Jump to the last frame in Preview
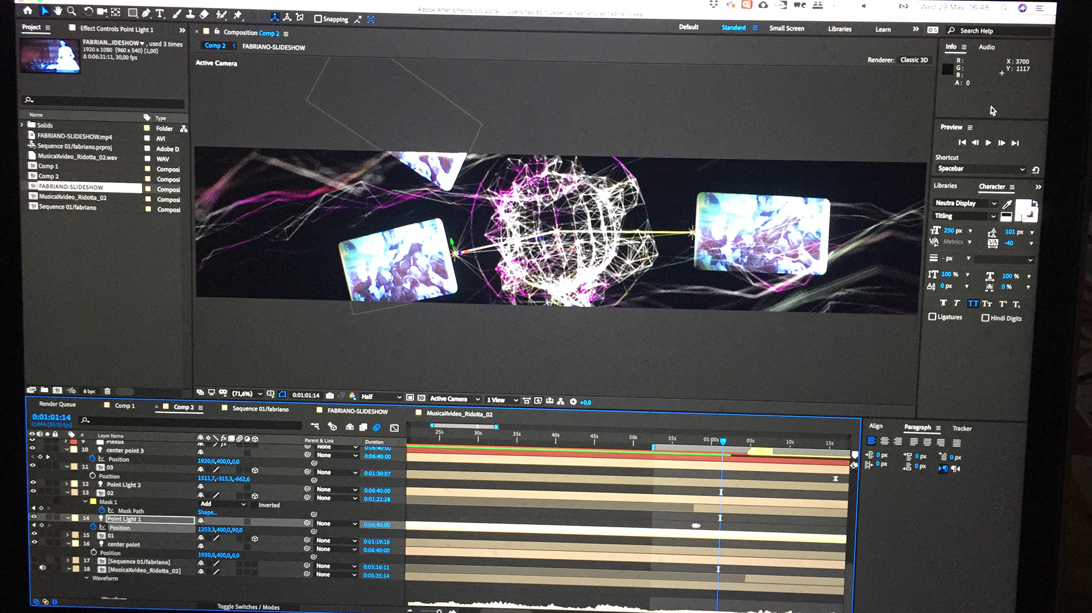Image resolution: width=1092 pixels, height=613 pixels. (x=1015, y=143)
